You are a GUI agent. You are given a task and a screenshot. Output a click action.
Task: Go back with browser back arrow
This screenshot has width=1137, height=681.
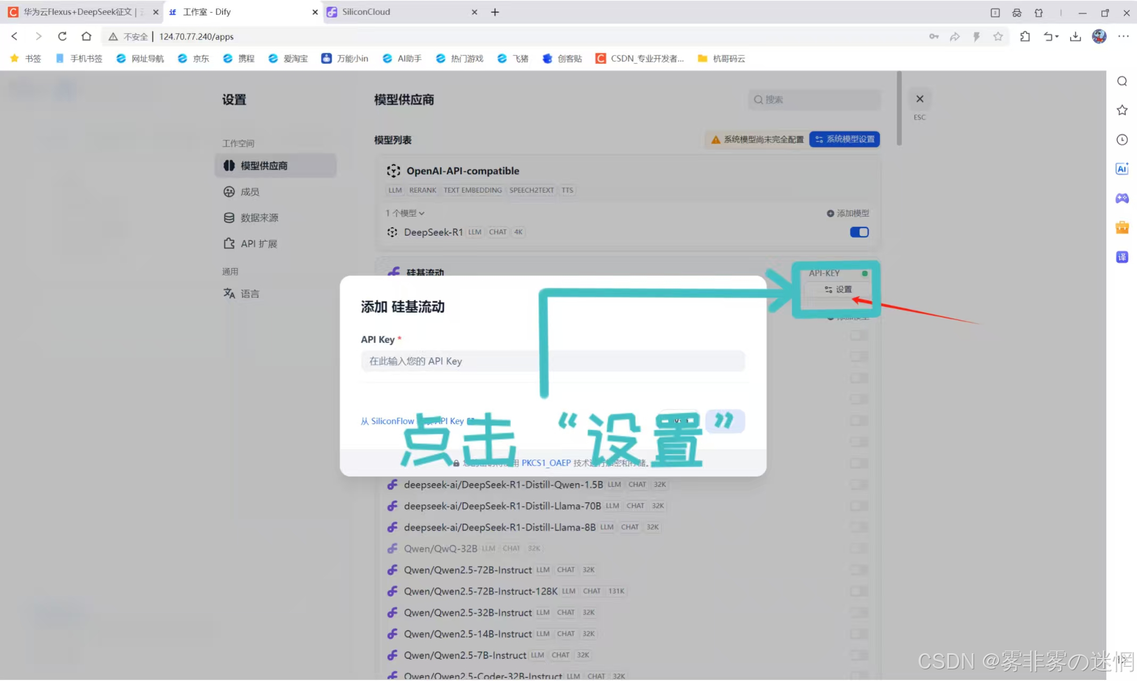pyautogui.click(x=14, y=36)
